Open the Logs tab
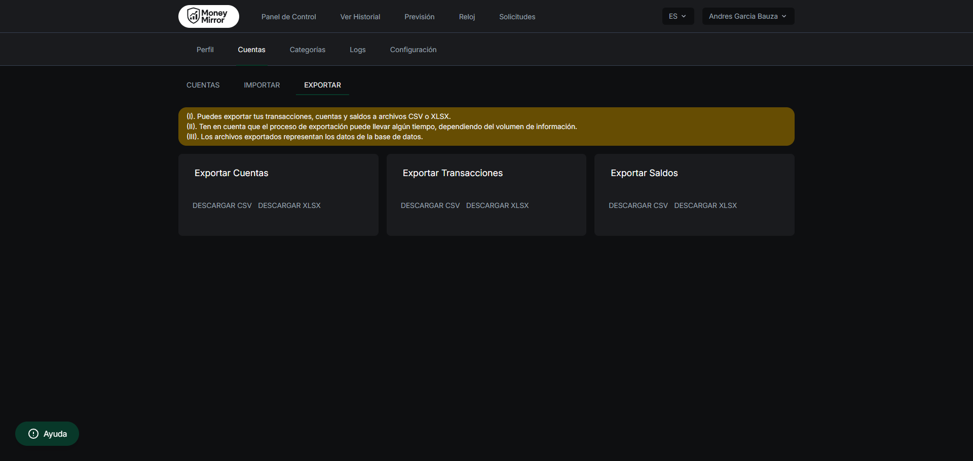973x461 pixels. coord(357,50)
